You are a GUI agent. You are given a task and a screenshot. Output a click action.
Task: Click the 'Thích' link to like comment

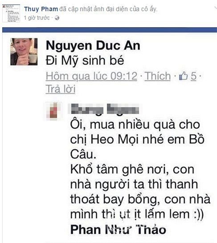click(x=158, y=76)
